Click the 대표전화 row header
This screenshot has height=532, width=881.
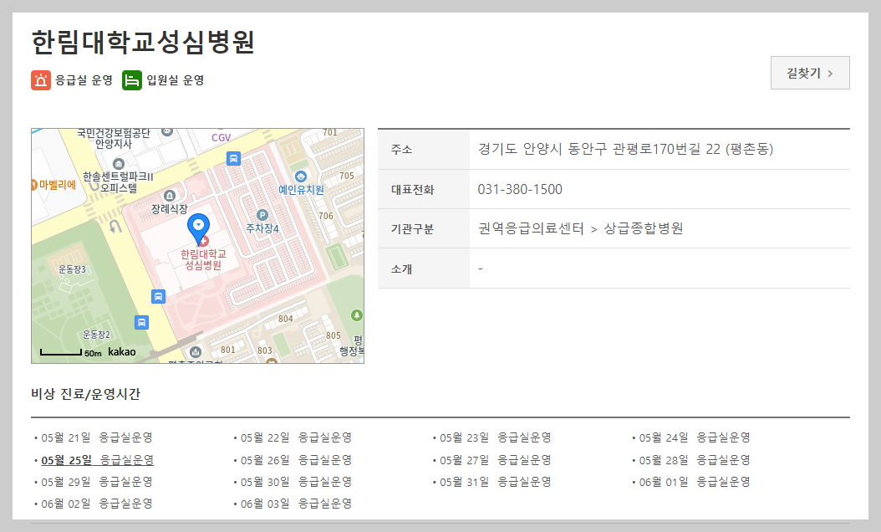click(412, 190)
